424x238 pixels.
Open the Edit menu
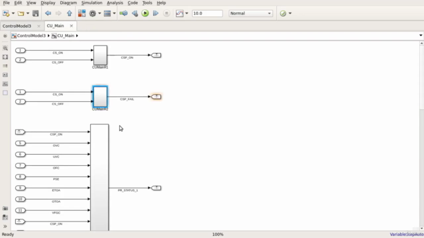point(18,3)
